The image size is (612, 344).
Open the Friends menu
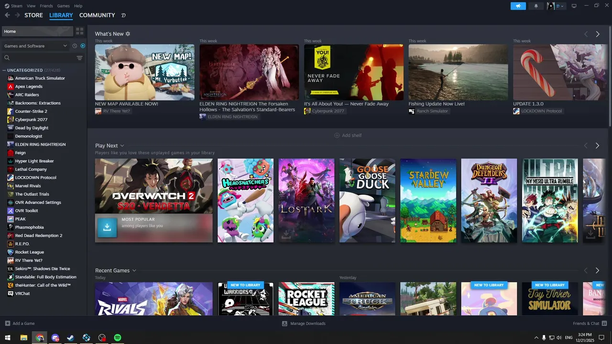pos(46,6)
